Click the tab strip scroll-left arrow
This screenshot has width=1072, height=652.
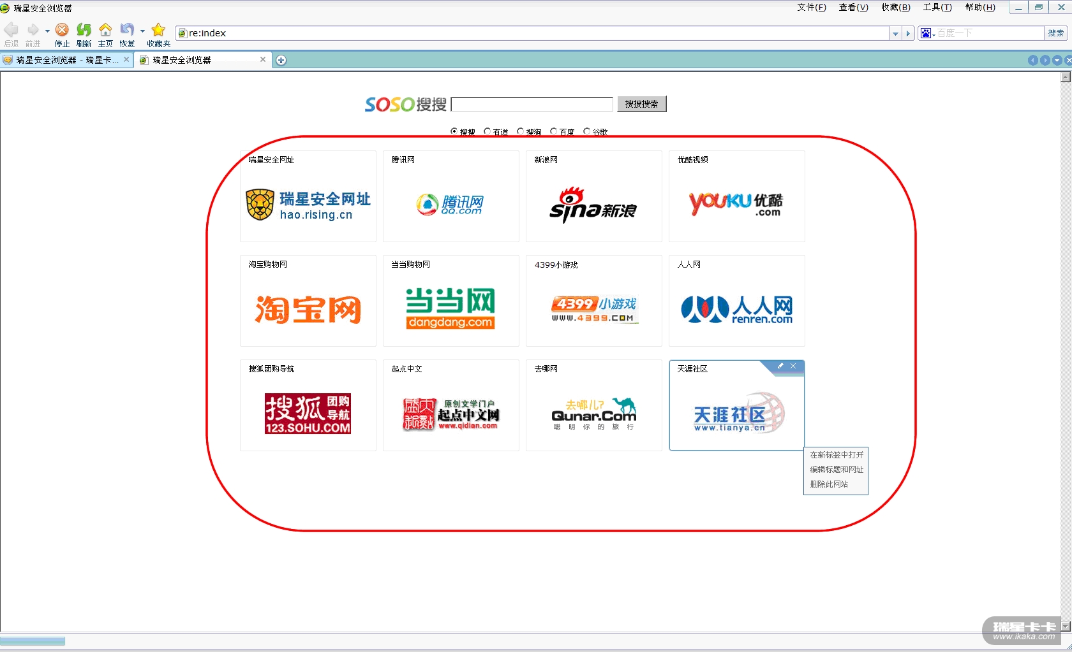pos(1033,60)
